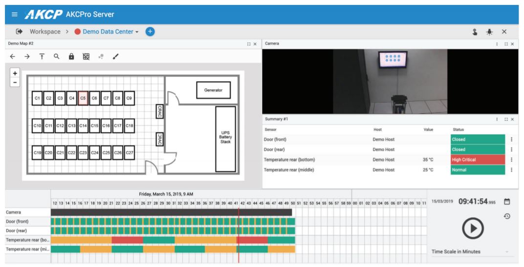This screenshot has height=267, width=524.
Task: Click the red segment in Temperature rear bottom timeline
Action: pos(127,240)
